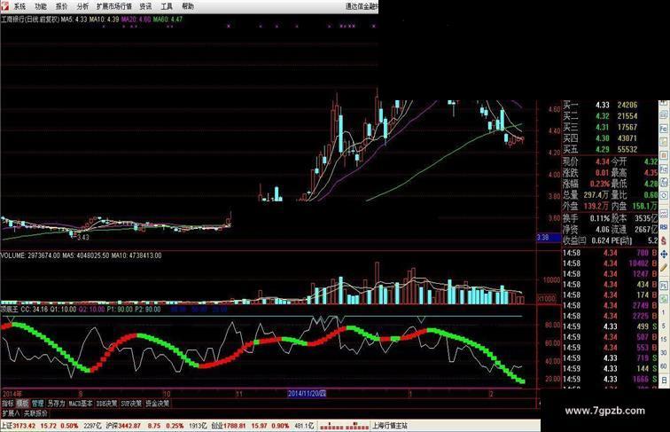Click the RSI indicator icon
Viewport: 670px width, 432px height.
(x=664, y=227)
